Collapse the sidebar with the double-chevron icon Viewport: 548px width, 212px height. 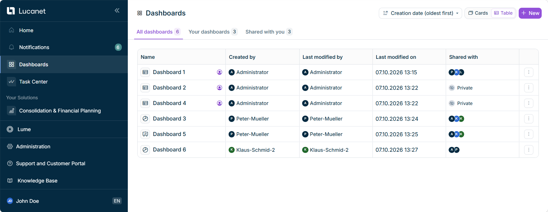(117, 11)
